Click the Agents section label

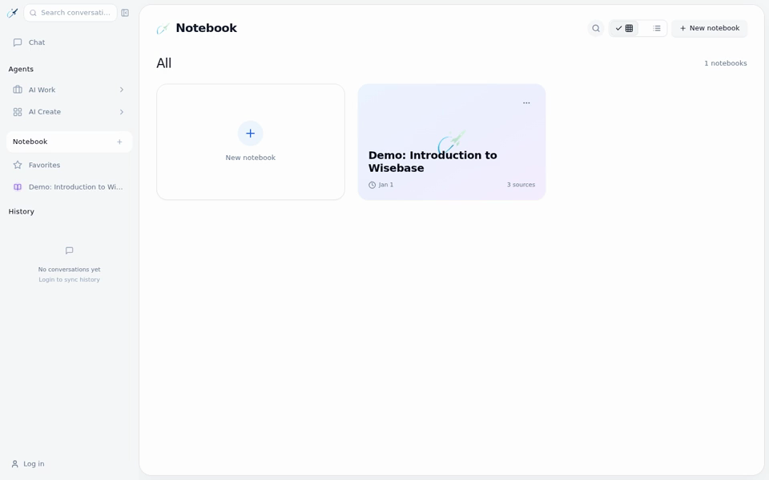tap(21, 69)
